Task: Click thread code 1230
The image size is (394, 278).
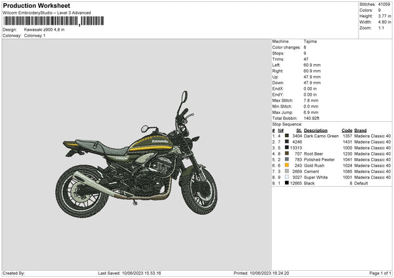Action: pyautogui.click(x=347, y=154)
